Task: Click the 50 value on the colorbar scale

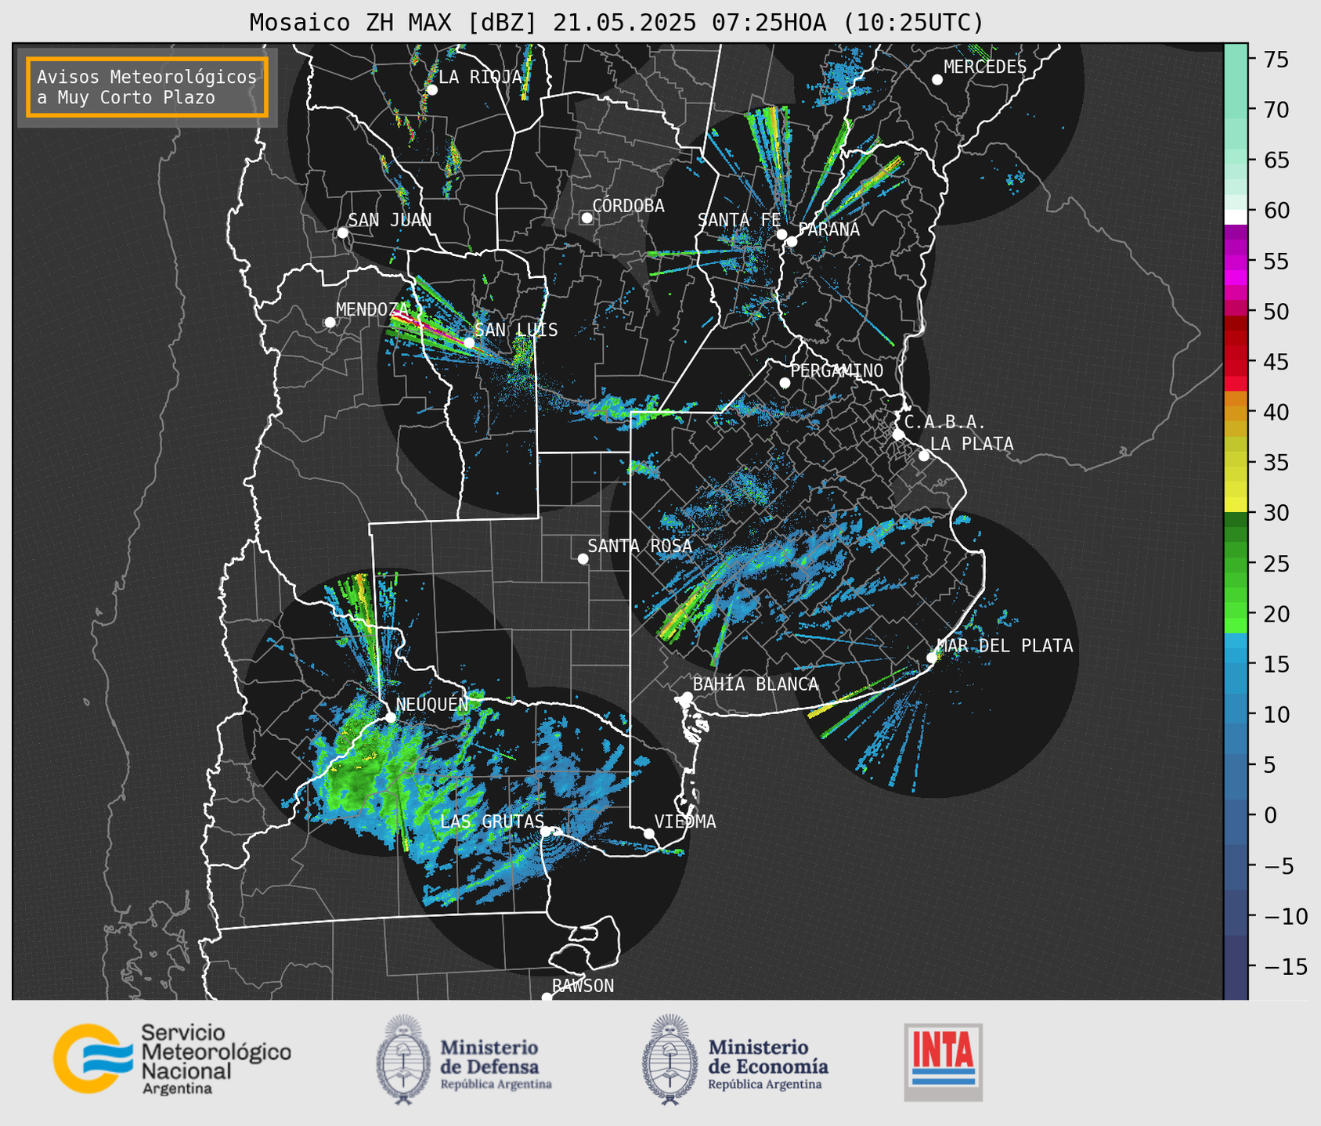Action: click(x=1276, y=312)
